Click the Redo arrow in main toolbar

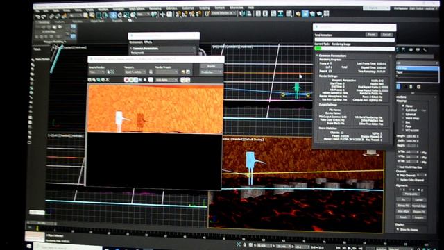(44, 17)
